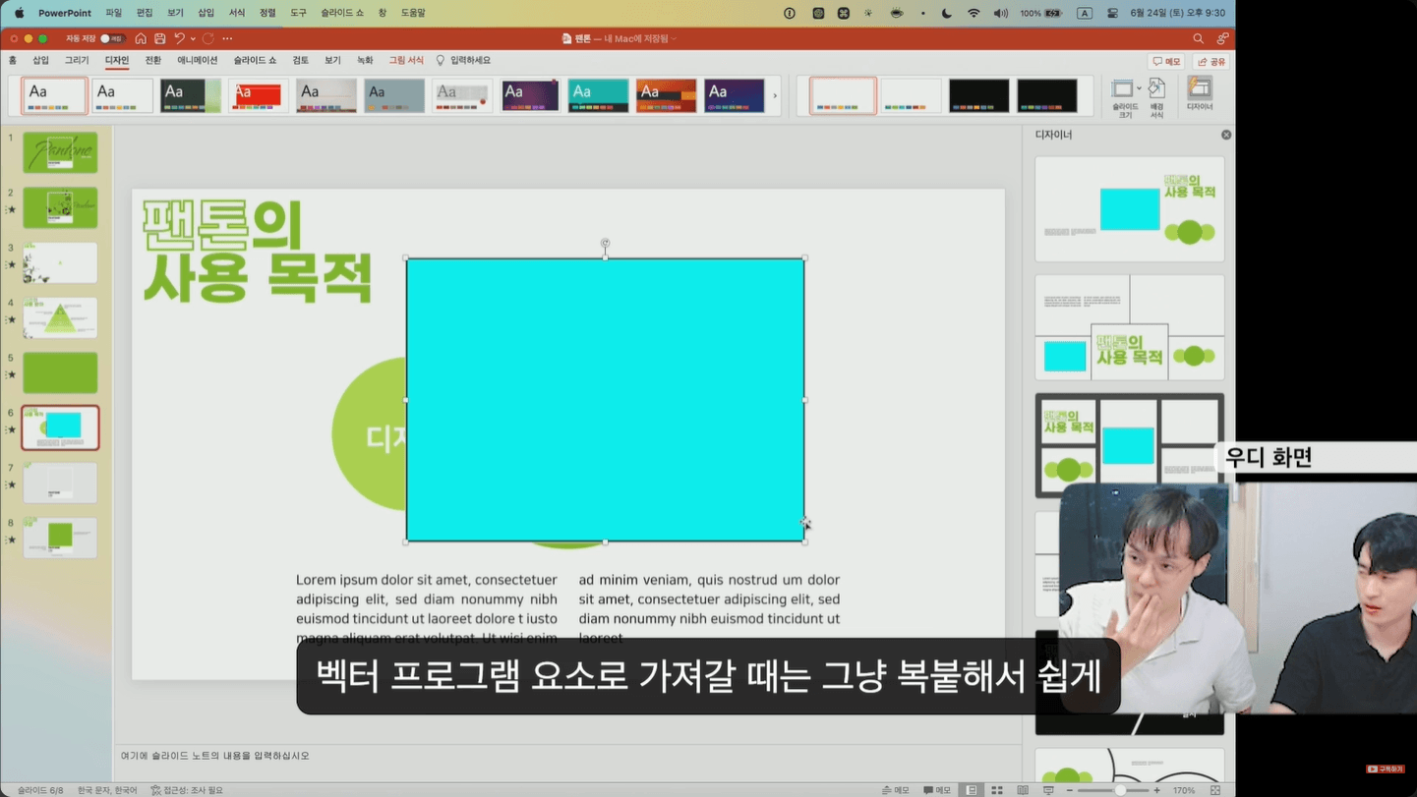The height and width of the screenshot is (797, 1417).
Task: Switch to Slide Sorter grid view icon
Action: pyautogui.click(x=997, y=790)
